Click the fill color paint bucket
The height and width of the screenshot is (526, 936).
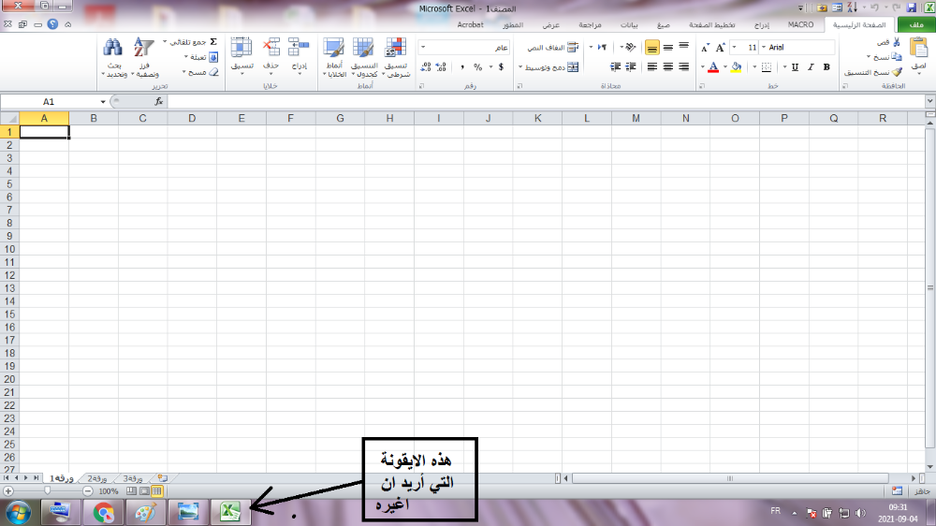pyautogui.click(x=736, y=67)
